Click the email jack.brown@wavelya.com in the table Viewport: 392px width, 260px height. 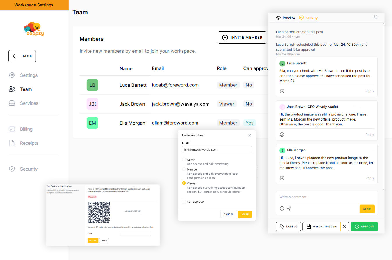181,104
